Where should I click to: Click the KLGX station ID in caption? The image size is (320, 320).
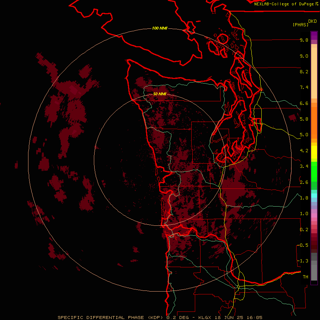205,318
